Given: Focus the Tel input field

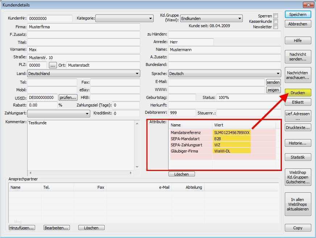Looking at the screenshot, I should [x=52, y=82].
